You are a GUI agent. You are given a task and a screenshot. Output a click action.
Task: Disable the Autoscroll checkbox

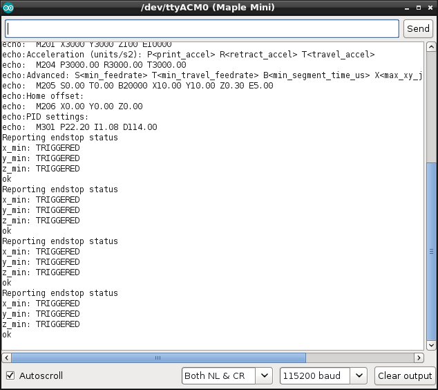(x=10, y=375)
